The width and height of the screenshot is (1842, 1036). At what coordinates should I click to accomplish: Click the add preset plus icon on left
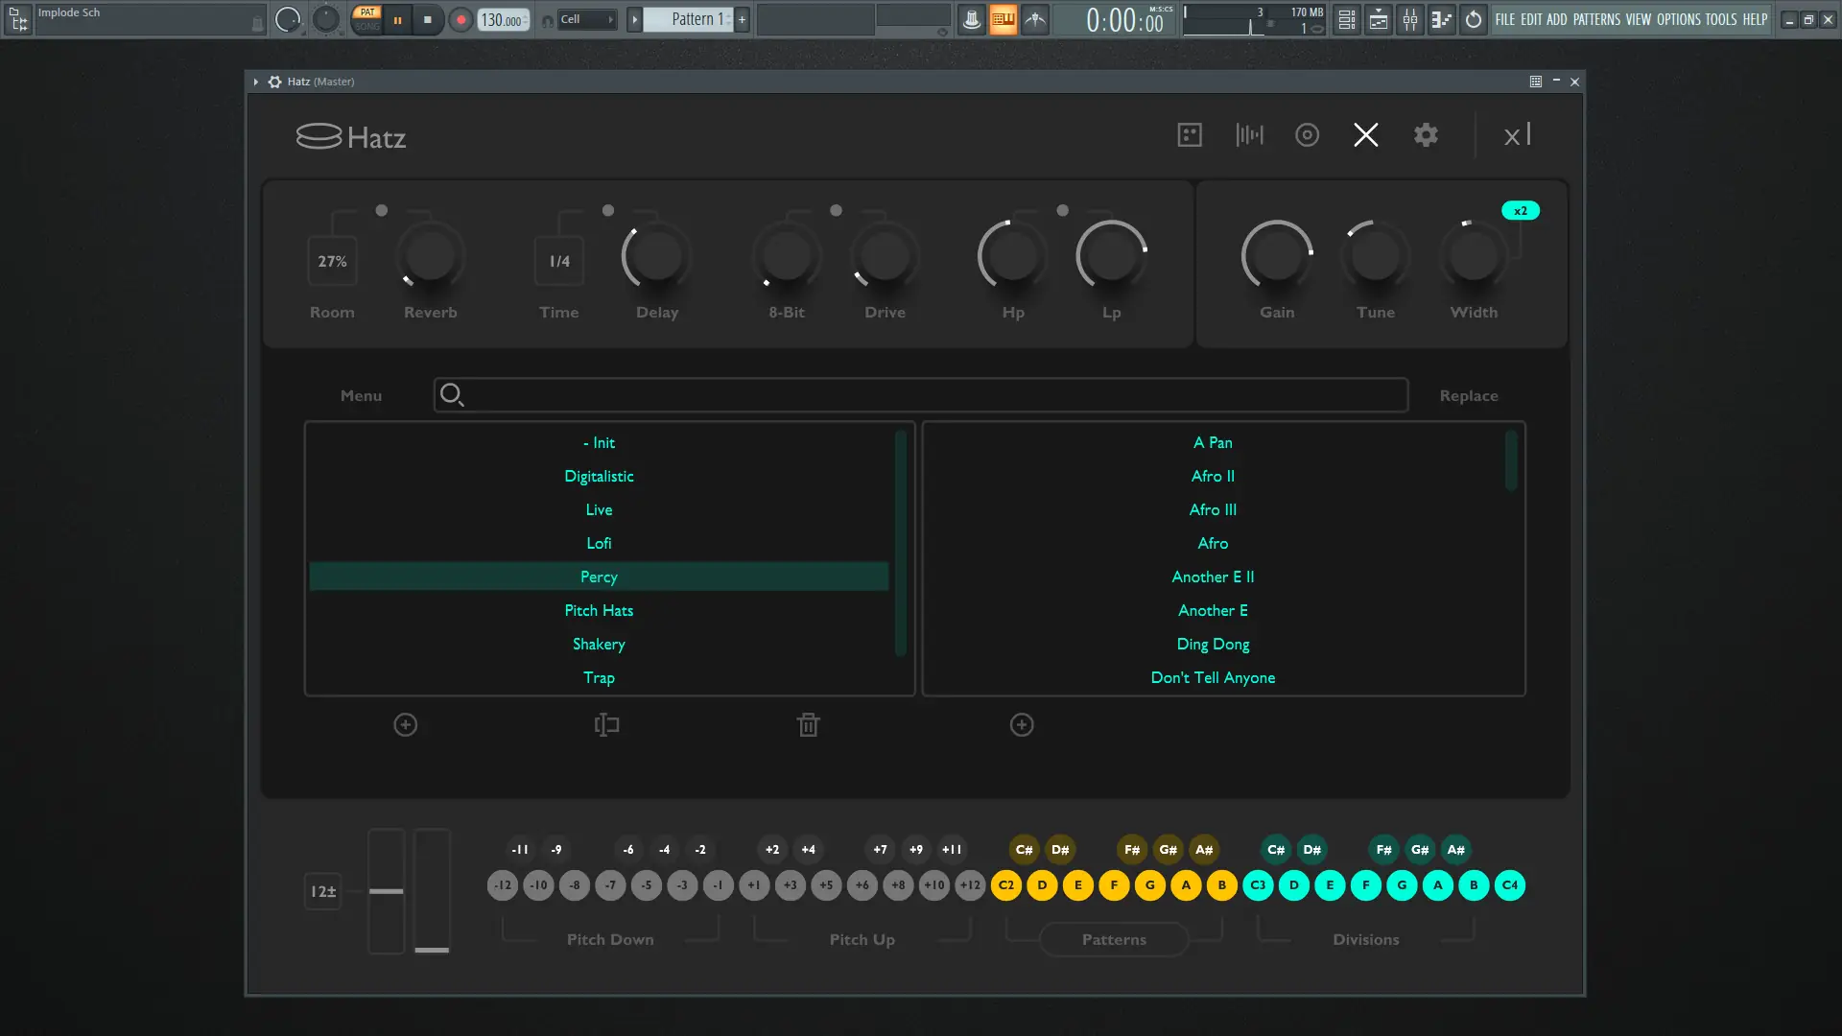click(x=406, y=725)
